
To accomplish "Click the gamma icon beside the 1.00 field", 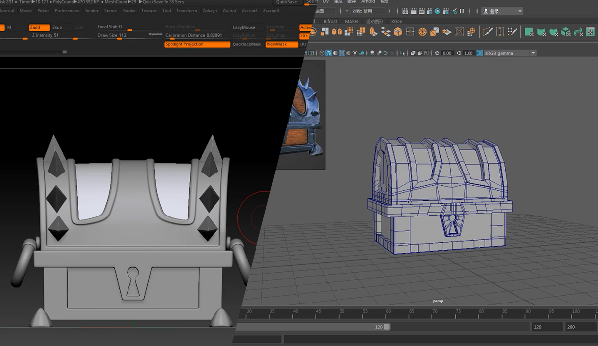I will coord(459,53).
